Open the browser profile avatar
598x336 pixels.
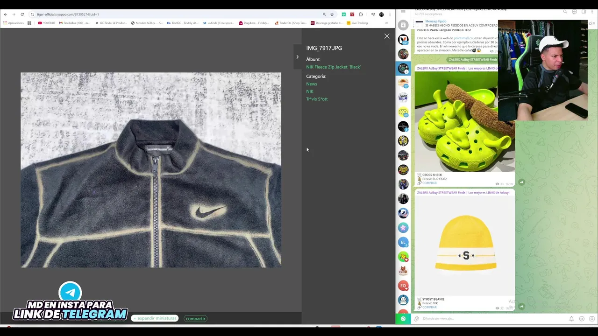[x=381, y=14]
